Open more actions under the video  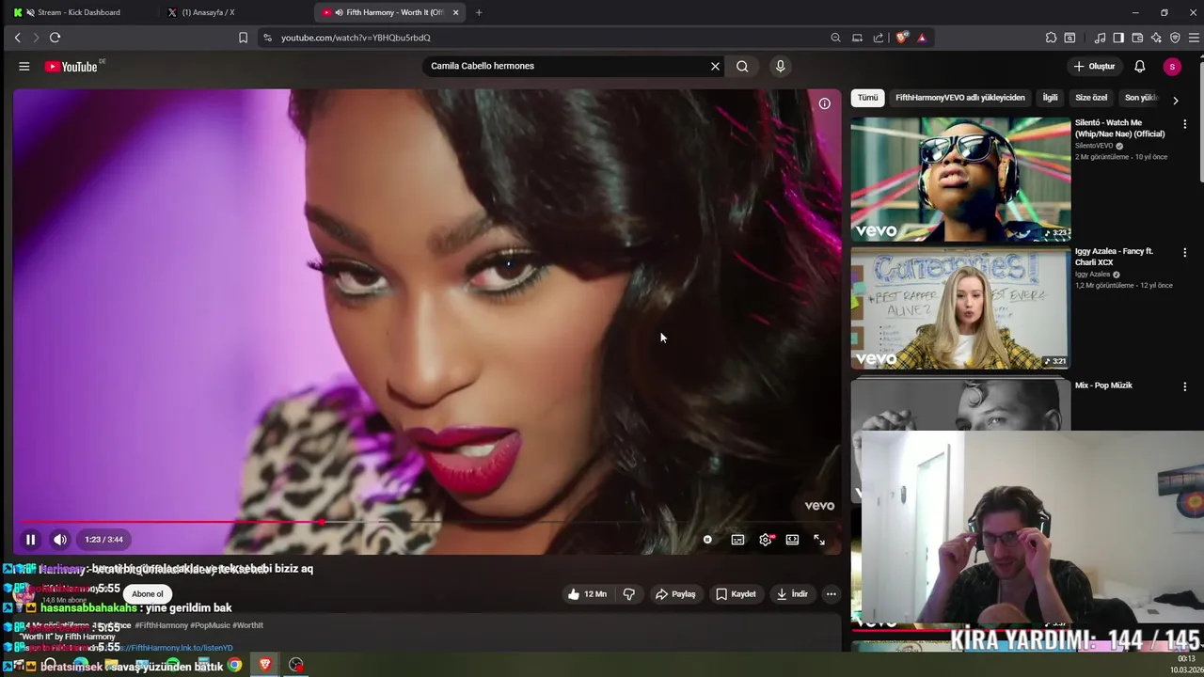tap(831, 594)
